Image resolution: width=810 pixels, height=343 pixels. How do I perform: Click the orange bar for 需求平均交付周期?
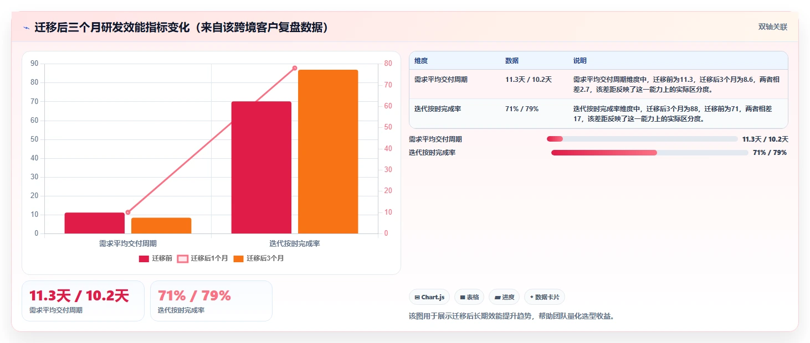161,226
